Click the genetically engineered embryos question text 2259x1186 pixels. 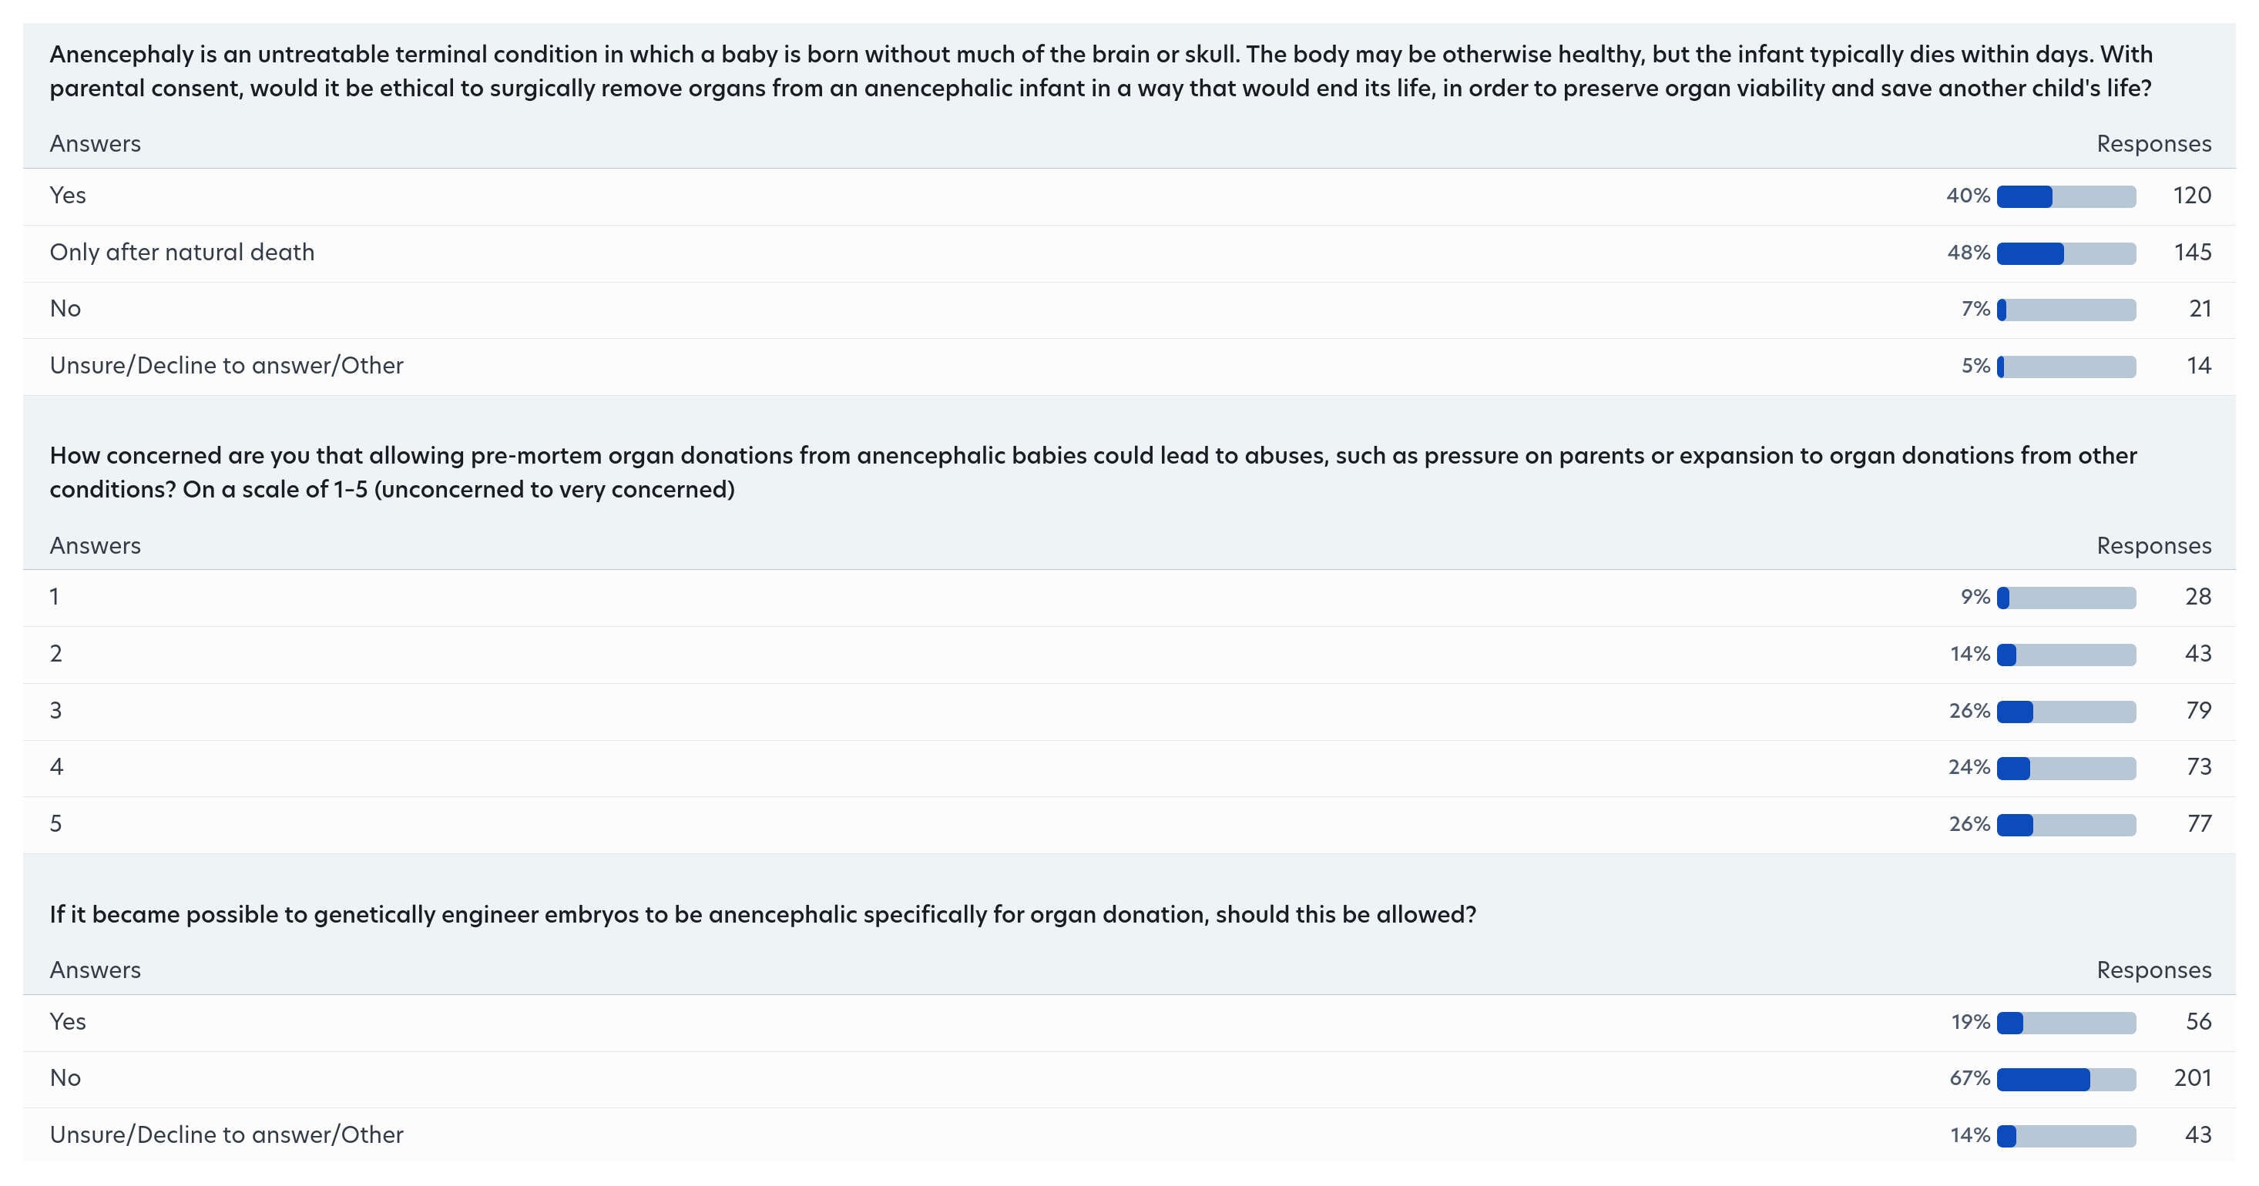point(763,914)
